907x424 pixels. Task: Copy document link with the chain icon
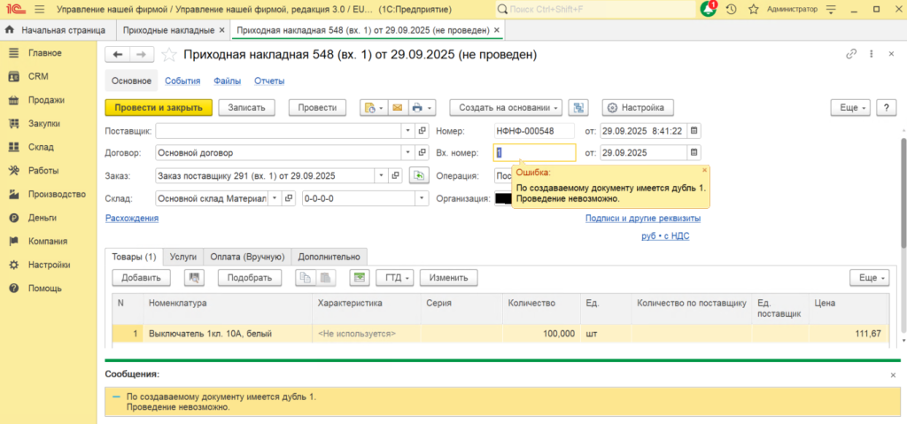(x=851, y=55)
